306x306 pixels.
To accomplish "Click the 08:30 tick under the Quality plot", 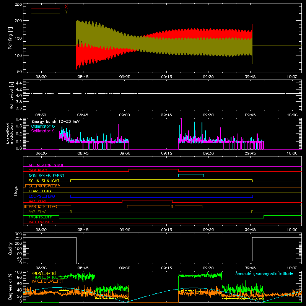I will [41, 268].
